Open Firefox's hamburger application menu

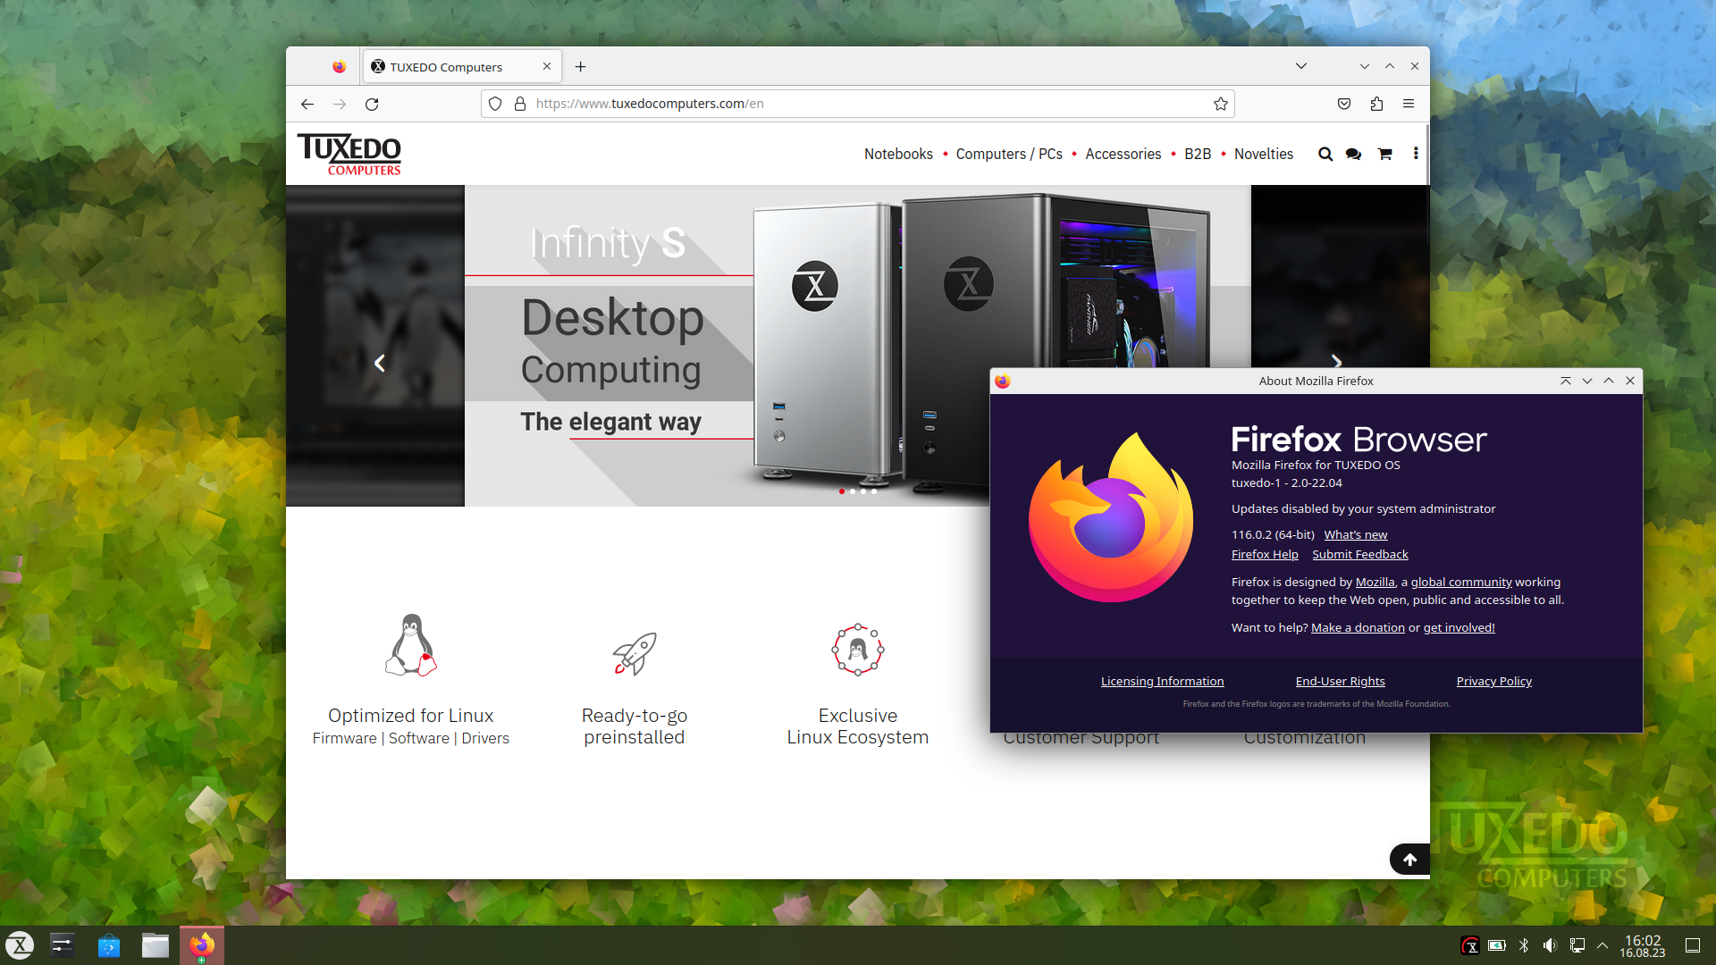pyautogui.click(x=1409, y=104)
